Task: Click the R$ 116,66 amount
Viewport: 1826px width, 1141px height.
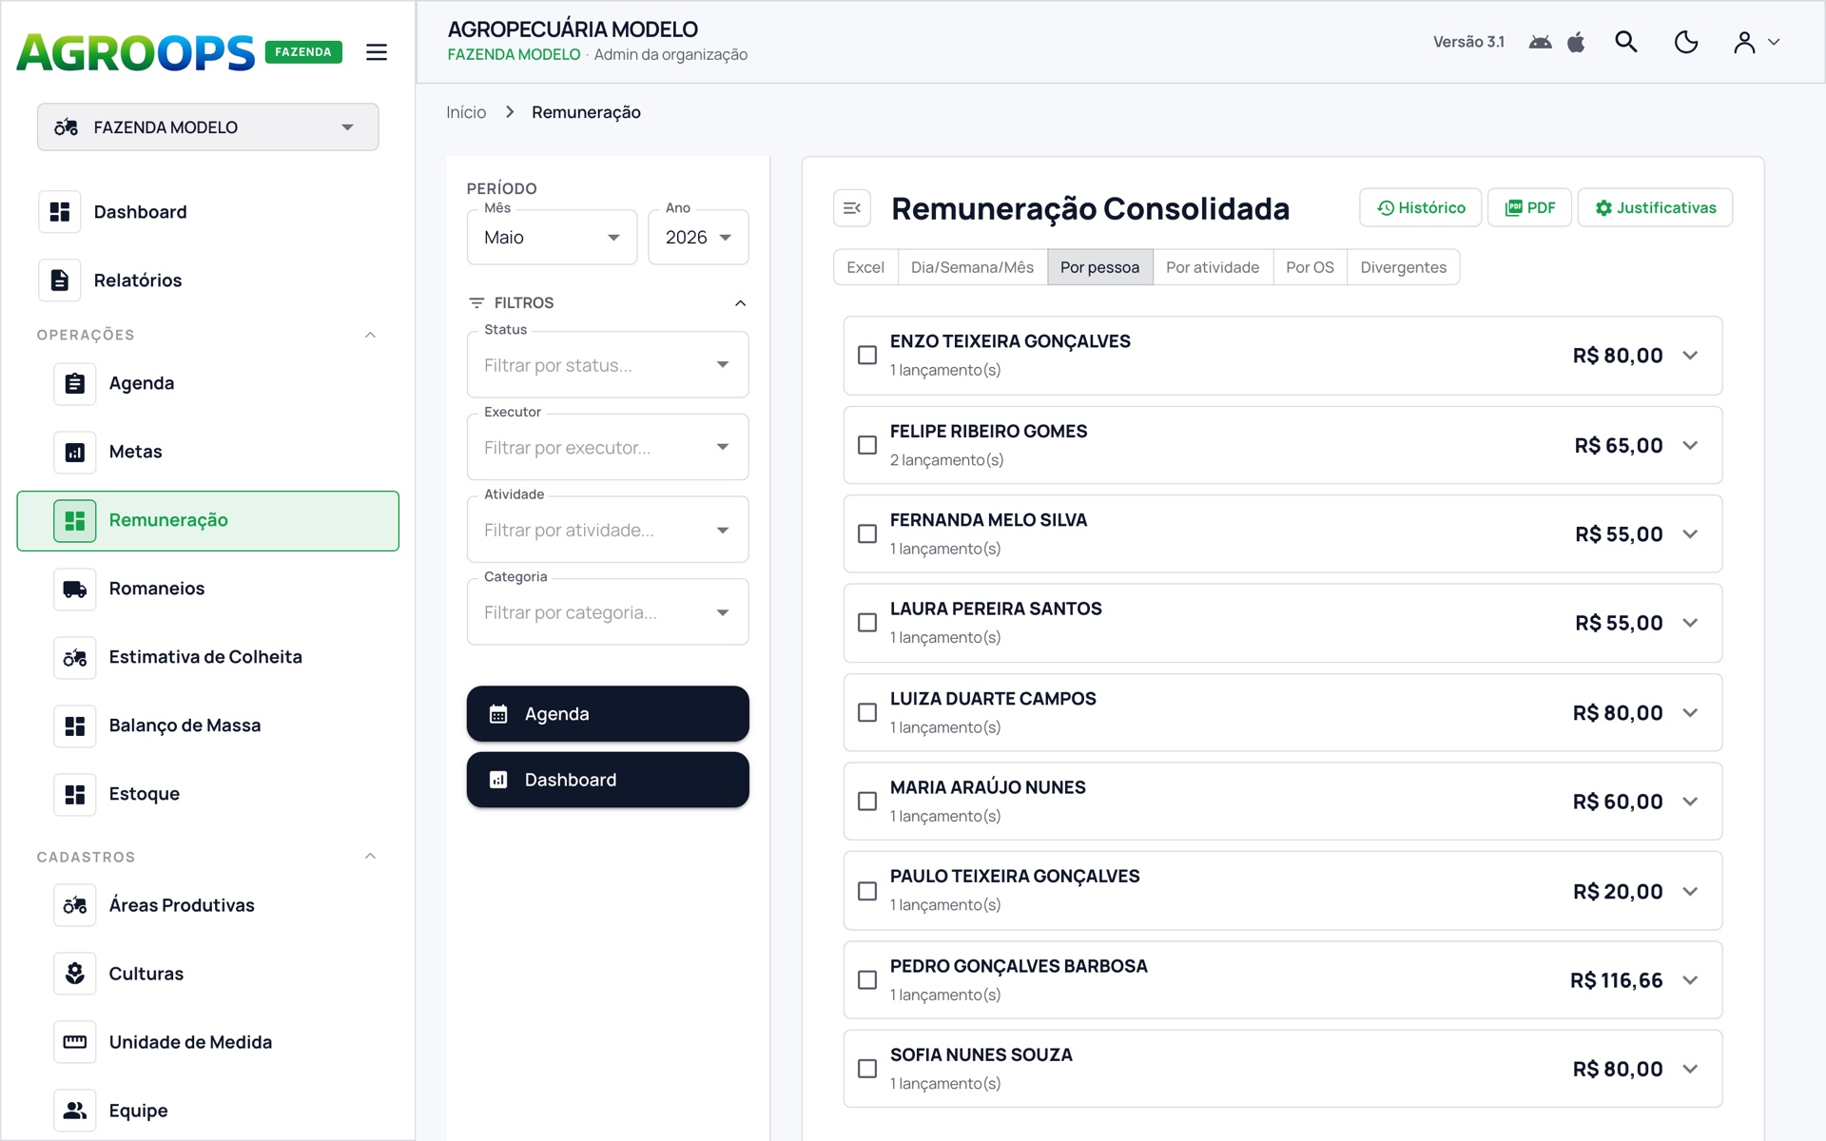Action: point(1616,980)
